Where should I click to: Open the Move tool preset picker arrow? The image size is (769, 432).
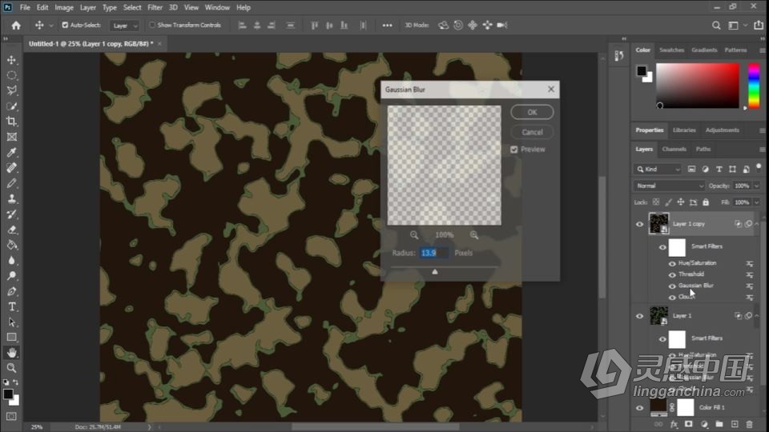tap(51, 26)
